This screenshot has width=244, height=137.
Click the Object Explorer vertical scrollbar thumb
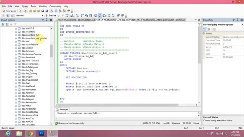51,51
